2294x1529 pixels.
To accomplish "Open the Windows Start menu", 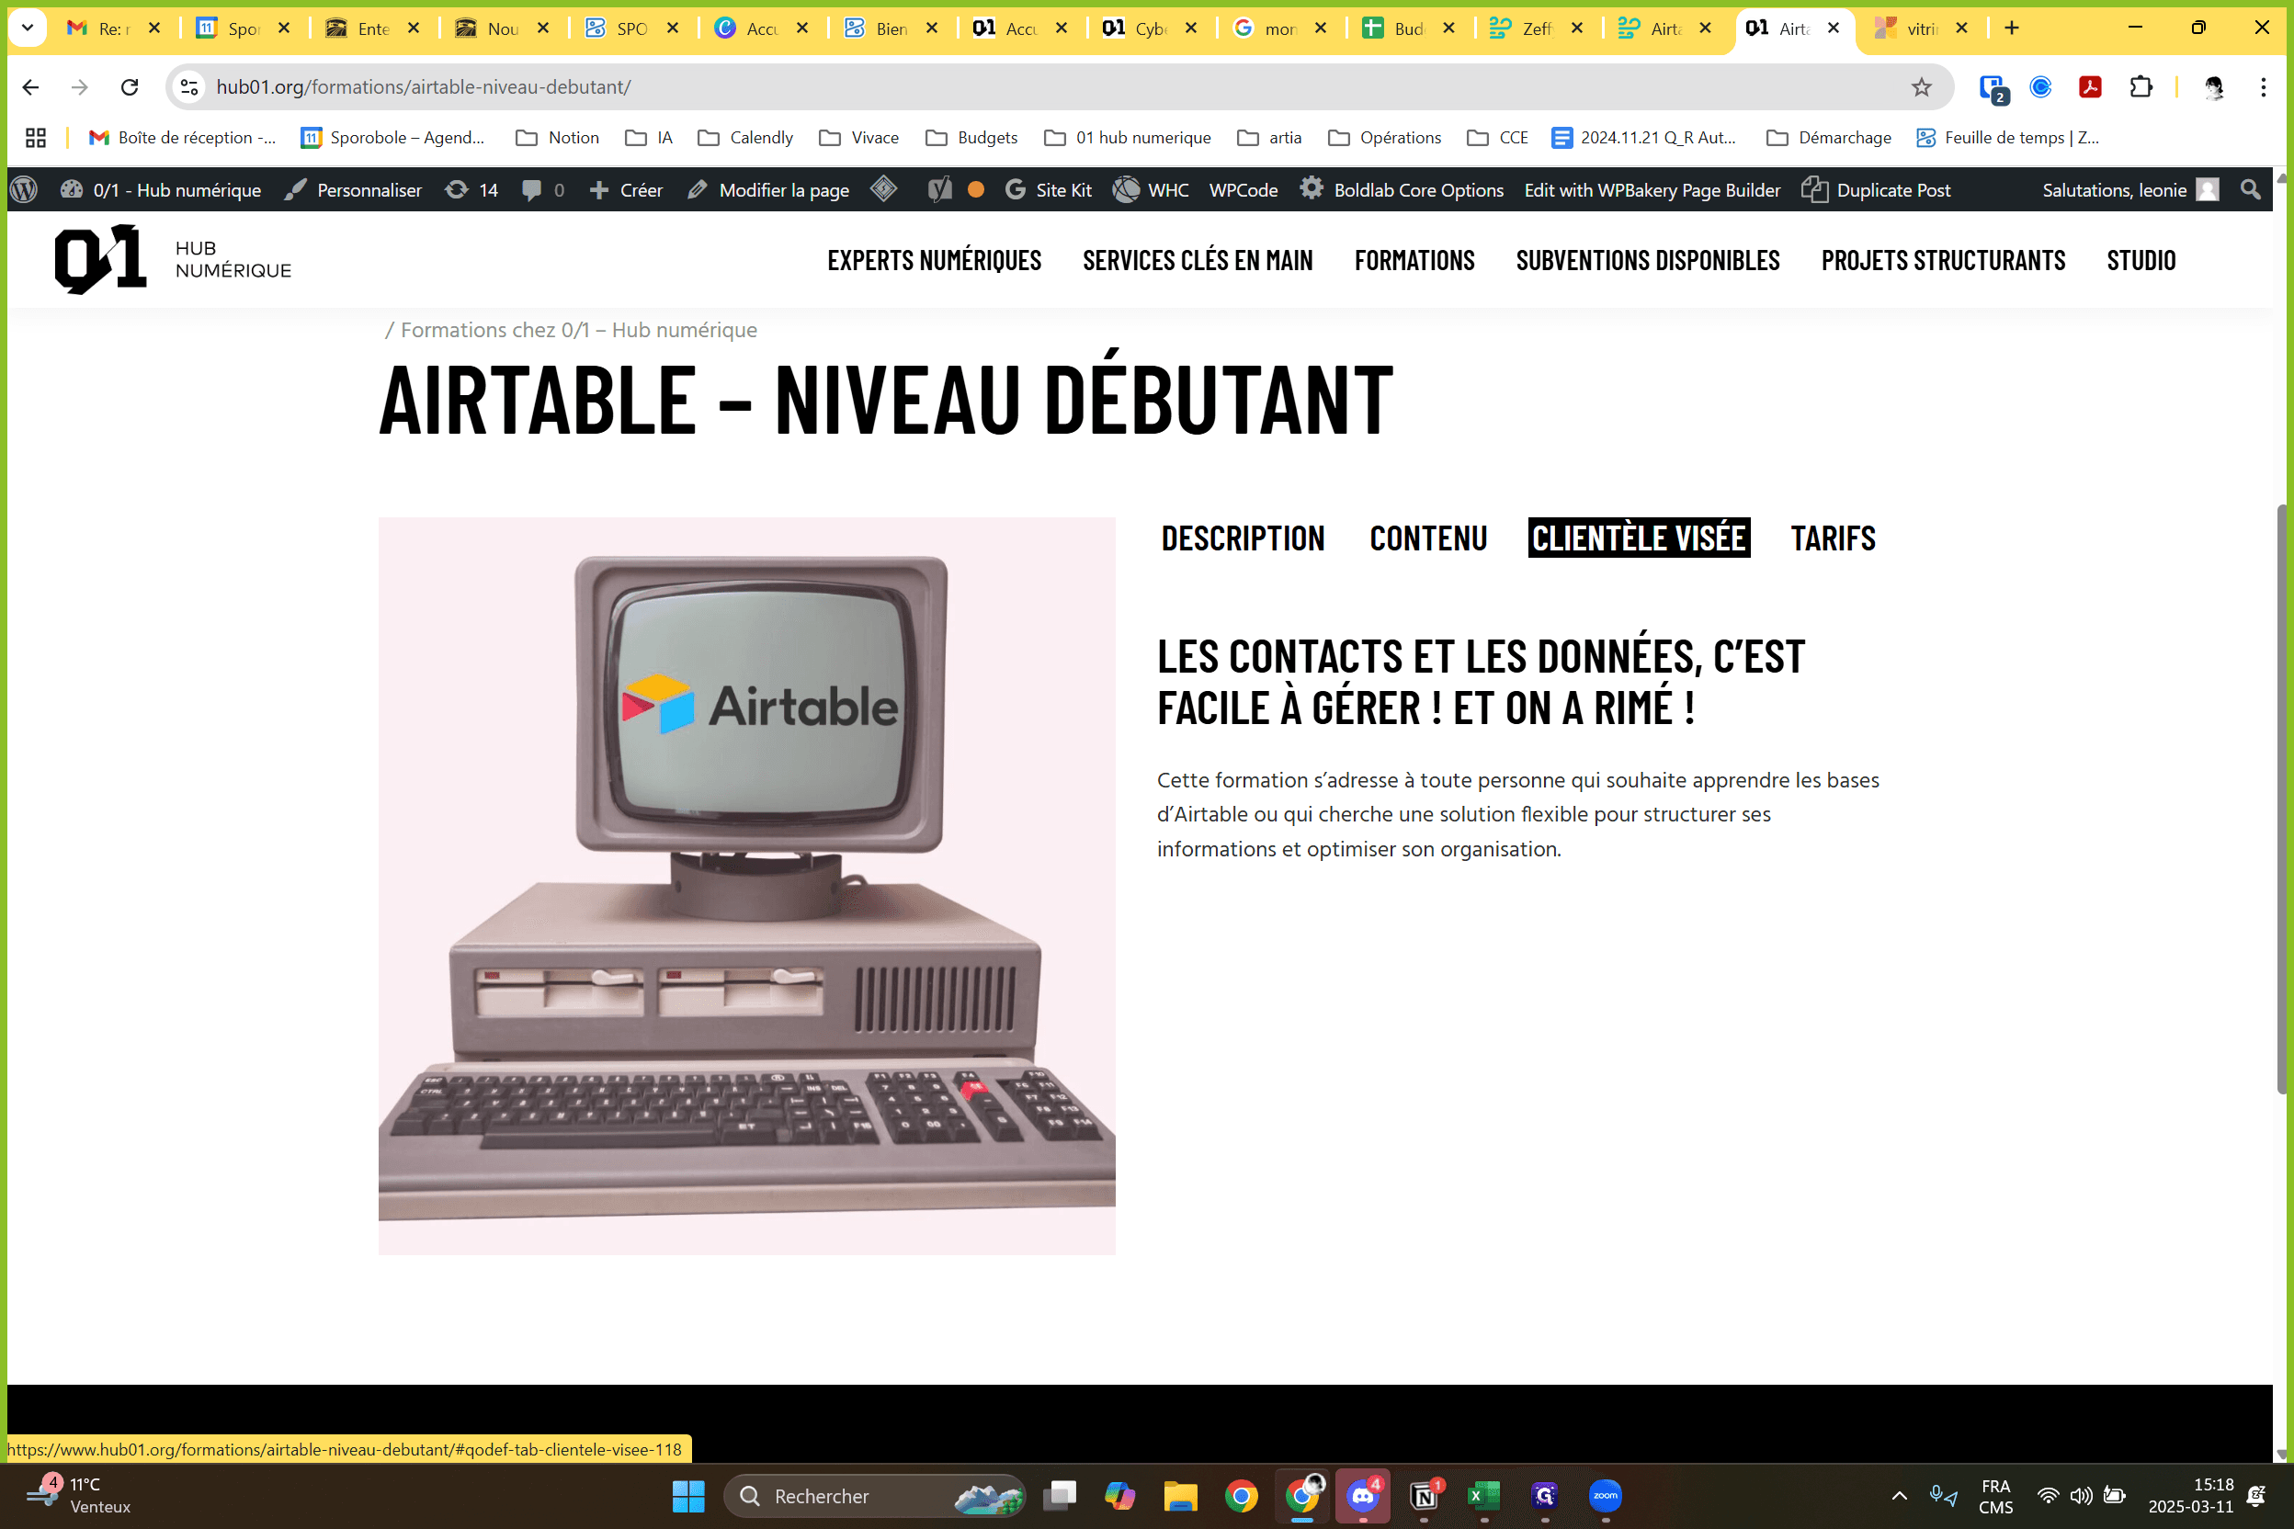I will click(x=688, y=1496).
